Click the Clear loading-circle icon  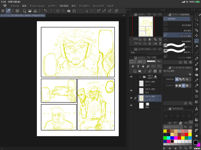(x=58, y=11)
